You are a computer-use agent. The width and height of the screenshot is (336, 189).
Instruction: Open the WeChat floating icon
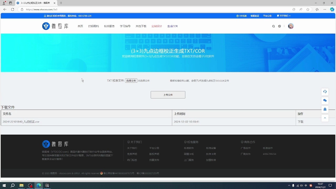pos(325,101)
